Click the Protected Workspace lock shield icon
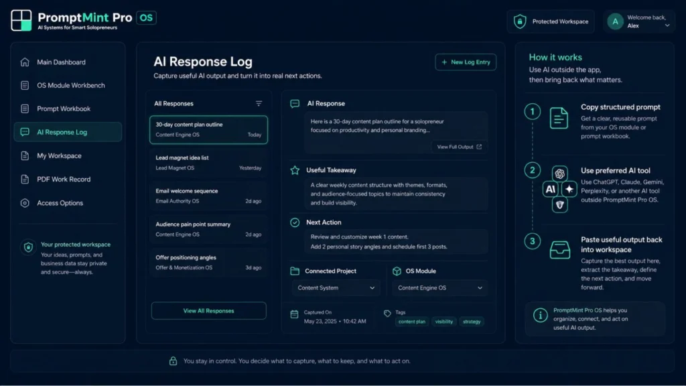The width and height of the screenshot is (686, 386). (520, 21)
